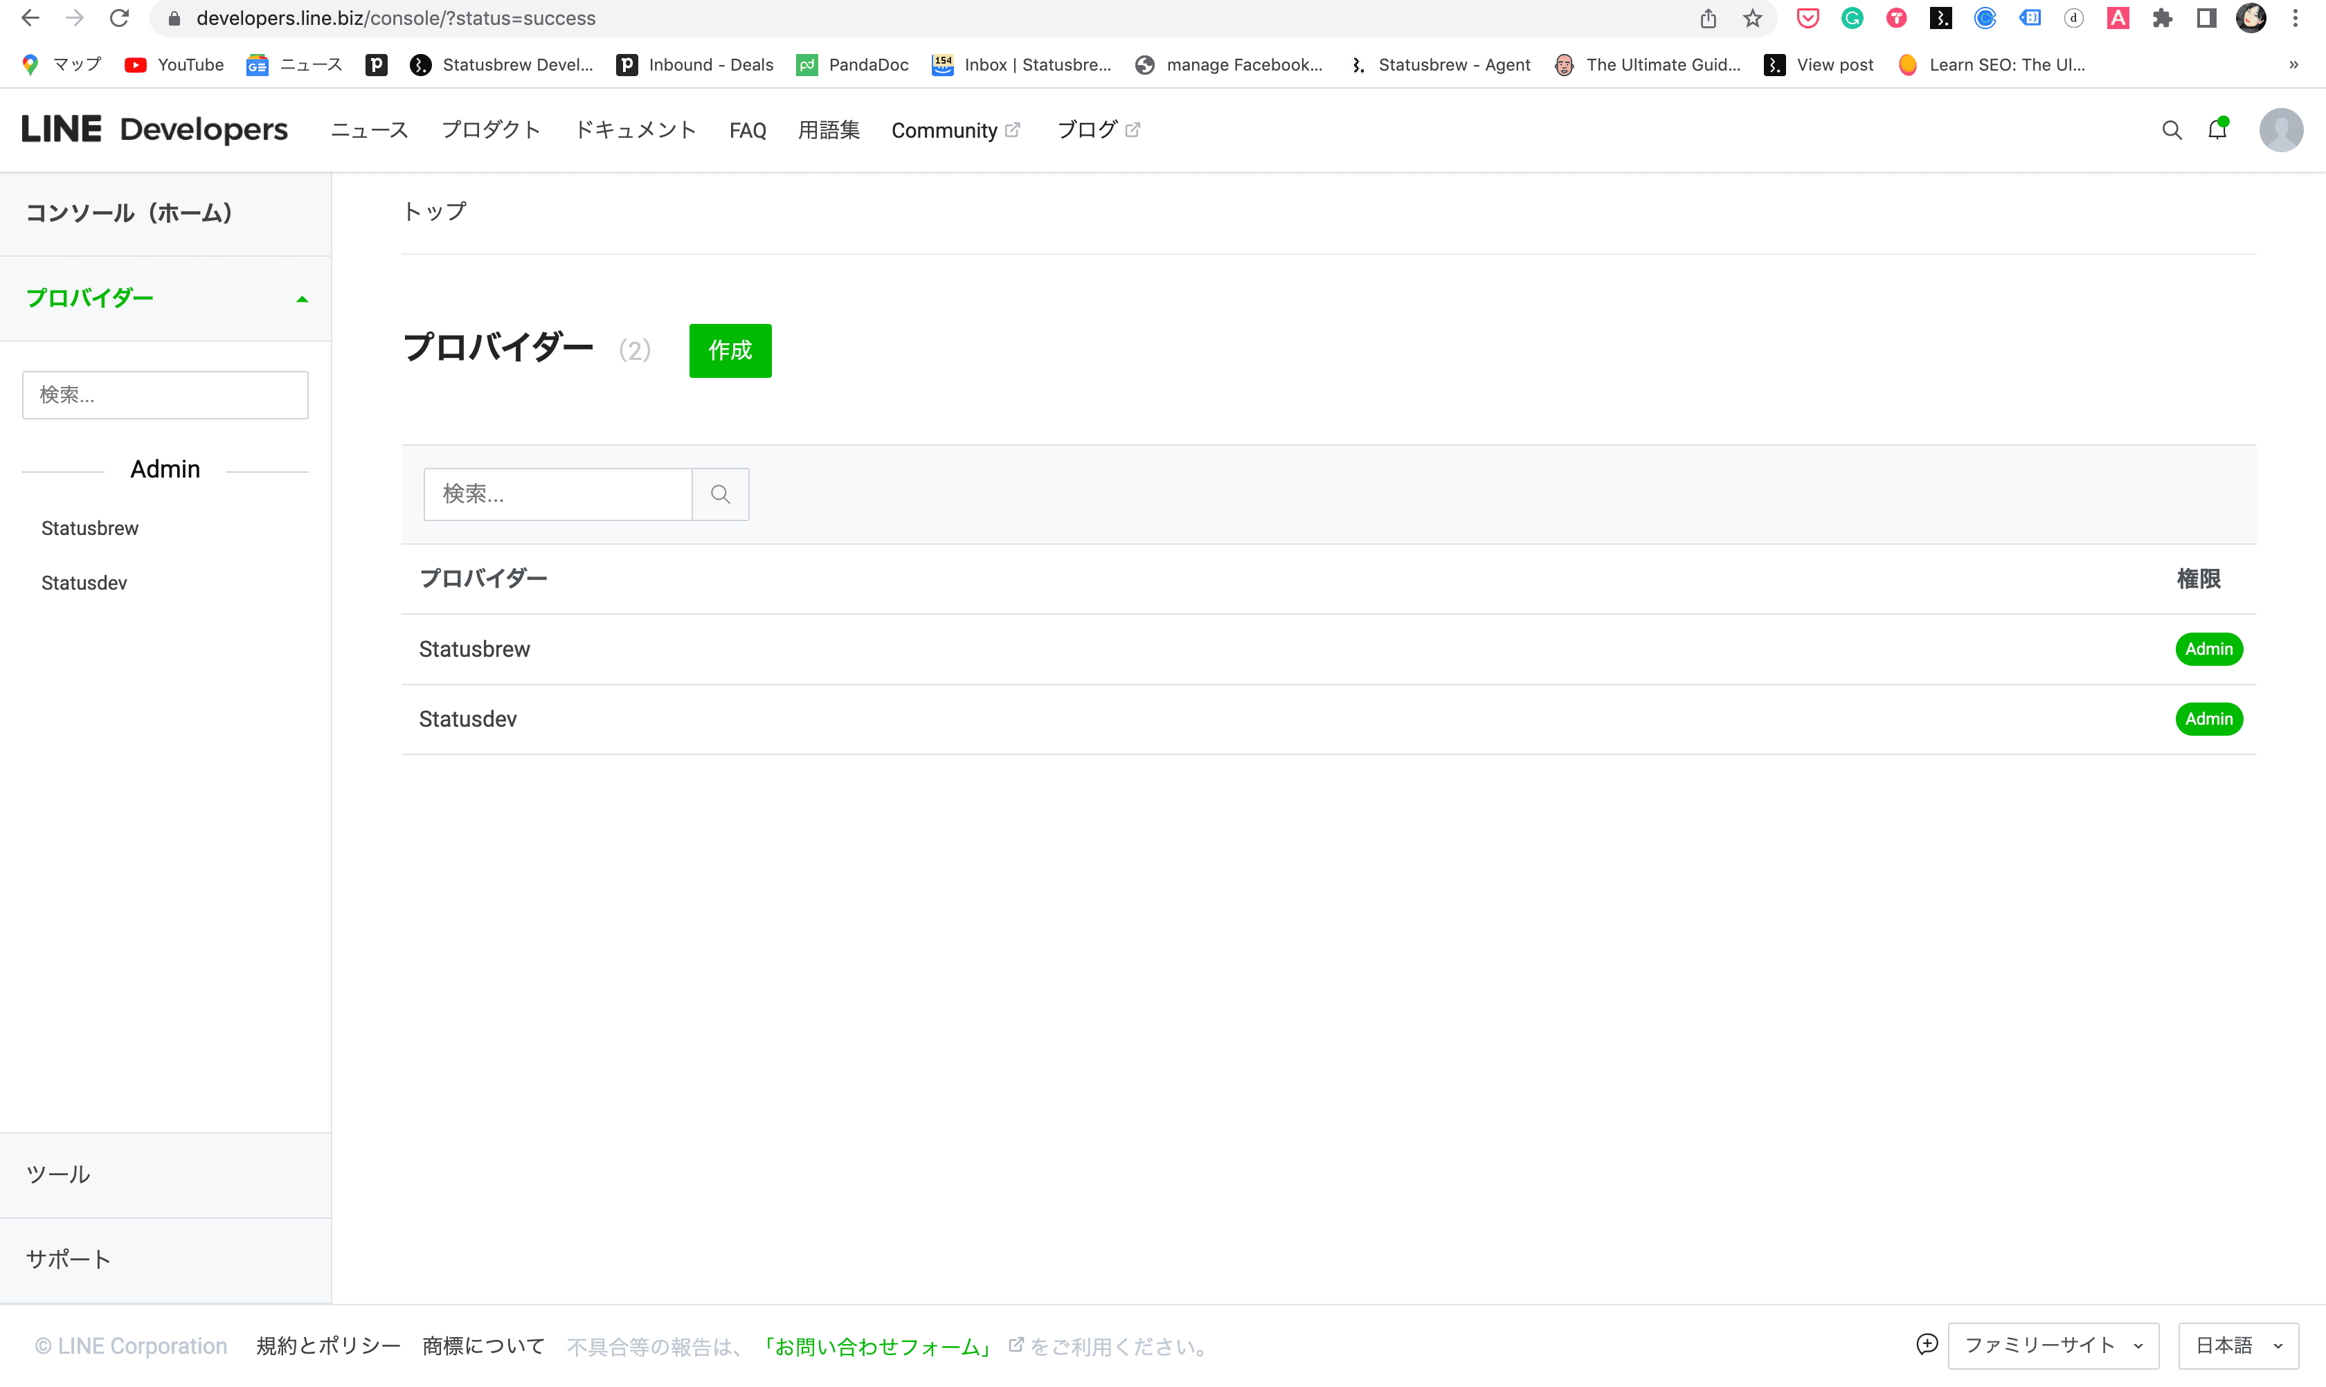This screenshot has width=2326, height=1387.
Task: Click the provider search magnifier button
Action: pyautogui.click(x=720, y=493)
